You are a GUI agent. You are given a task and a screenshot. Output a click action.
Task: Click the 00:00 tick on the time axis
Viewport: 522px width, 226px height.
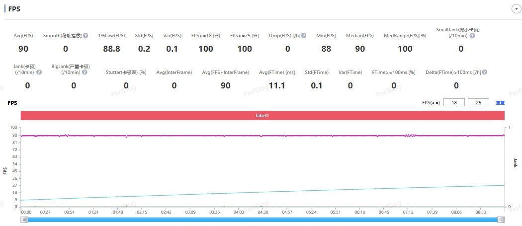click(x=26, y=212)
